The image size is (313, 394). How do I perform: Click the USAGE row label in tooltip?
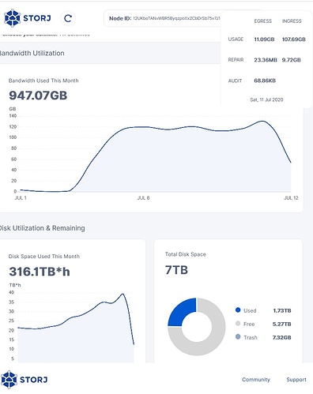236,39
